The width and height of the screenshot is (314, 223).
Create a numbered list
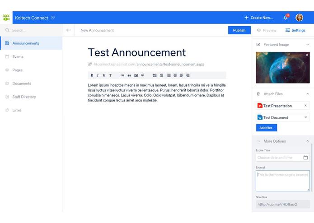click(161, 75)
